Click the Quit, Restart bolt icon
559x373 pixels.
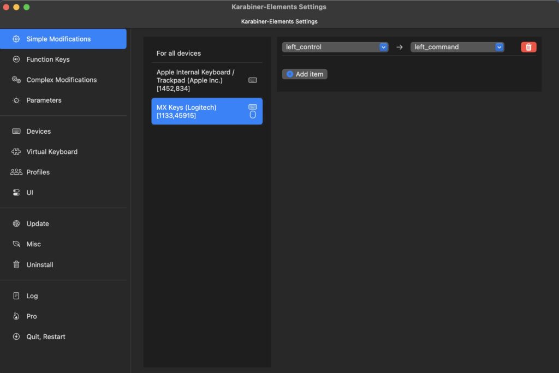[16, 337]
